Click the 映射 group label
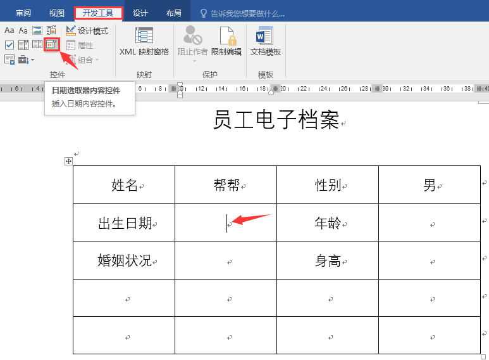This screenshot has width=489, height=360. tap(144, 74)
